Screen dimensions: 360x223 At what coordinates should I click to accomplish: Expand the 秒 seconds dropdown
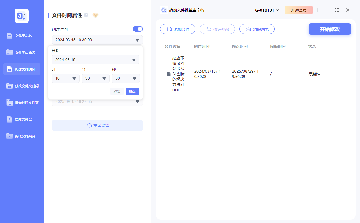pos(126,78)
